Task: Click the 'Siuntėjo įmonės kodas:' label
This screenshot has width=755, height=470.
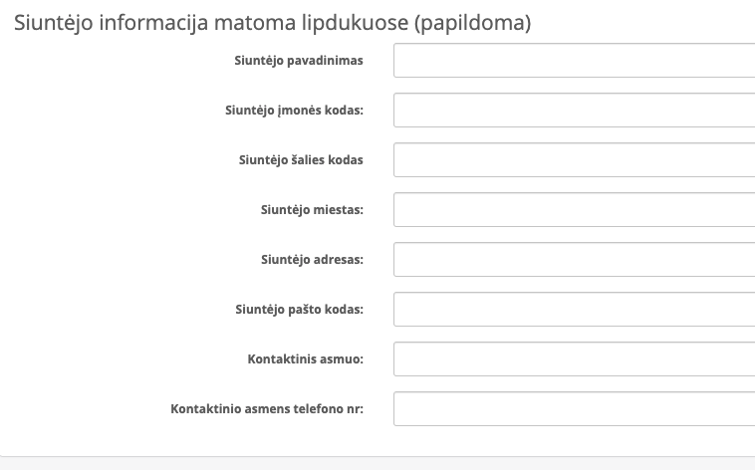Action: (294, 111)
